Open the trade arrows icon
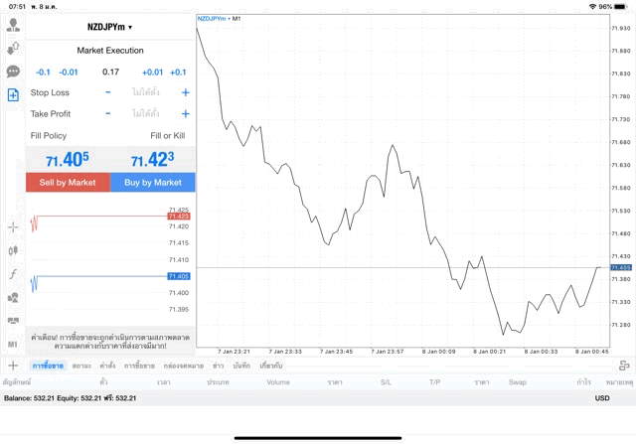Viewport: 636px width, 444px height. (x=13, y=48)
